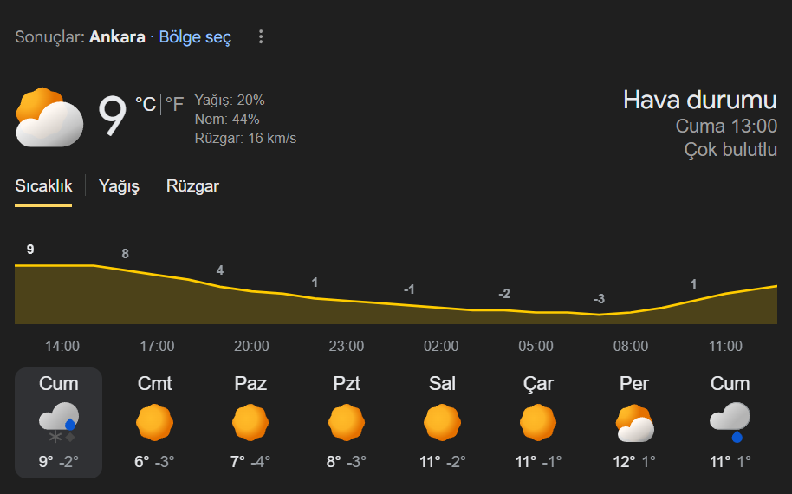This screenshot has height=494, width=792.
Task: Choose the Çar day forecast
Action: [538, 422]
